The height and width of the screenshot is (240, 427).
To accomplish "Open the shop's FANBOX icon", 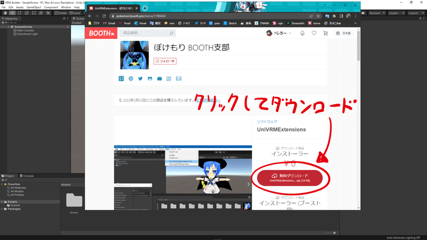I will click(x=169, y=78).
